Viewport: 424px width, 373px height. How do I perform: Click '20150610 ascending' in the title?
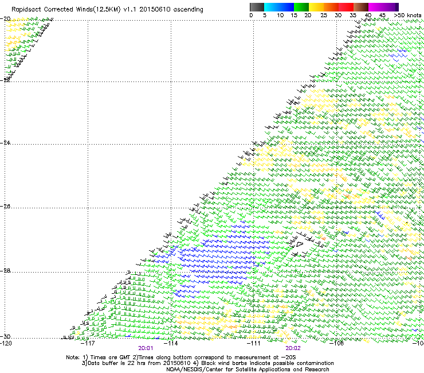coord(171,10)
